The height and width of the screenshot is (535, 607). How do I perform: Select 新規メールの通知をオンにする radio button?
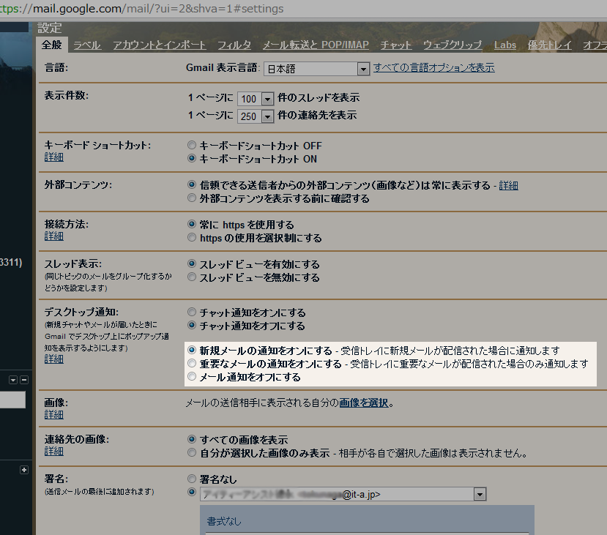[192, 350]
